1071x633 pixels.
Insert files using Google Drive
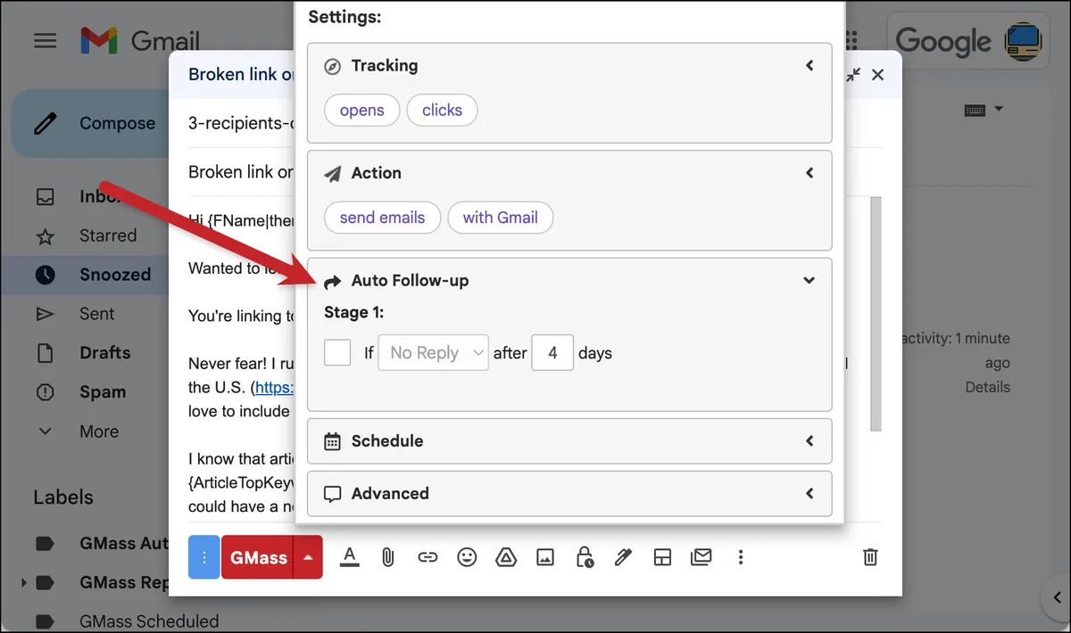click(x=506, y=557)
